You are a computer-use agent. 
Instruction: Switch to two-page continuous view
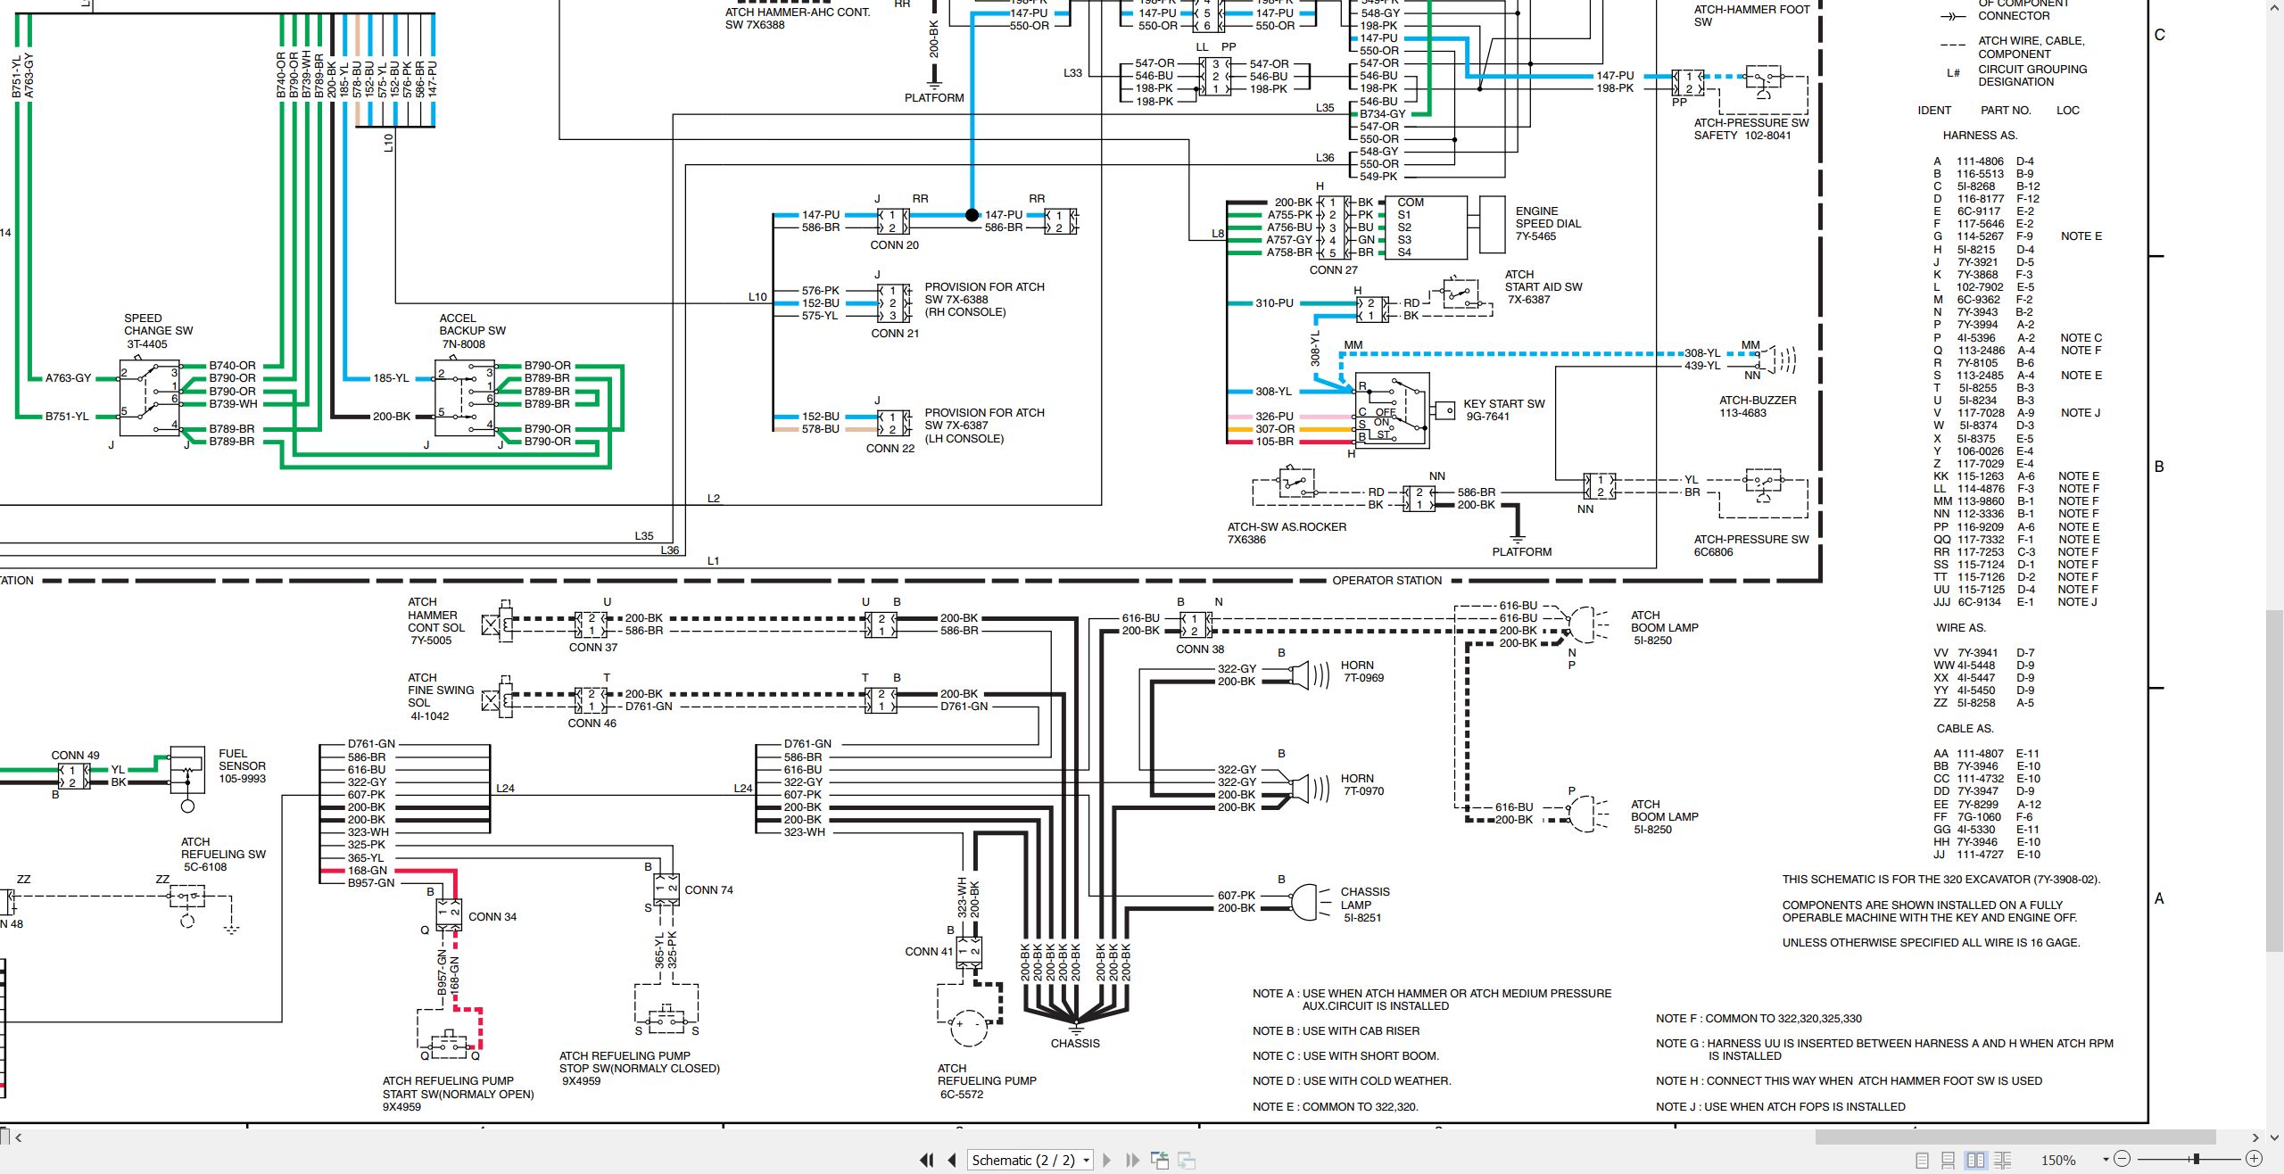(x=2003, y=1160)
